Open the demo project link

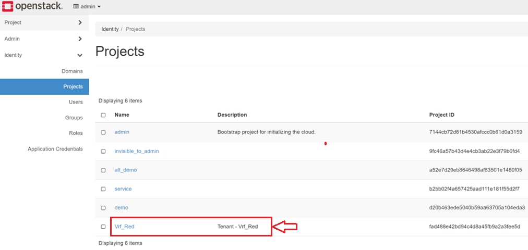[x=121, y=208]
